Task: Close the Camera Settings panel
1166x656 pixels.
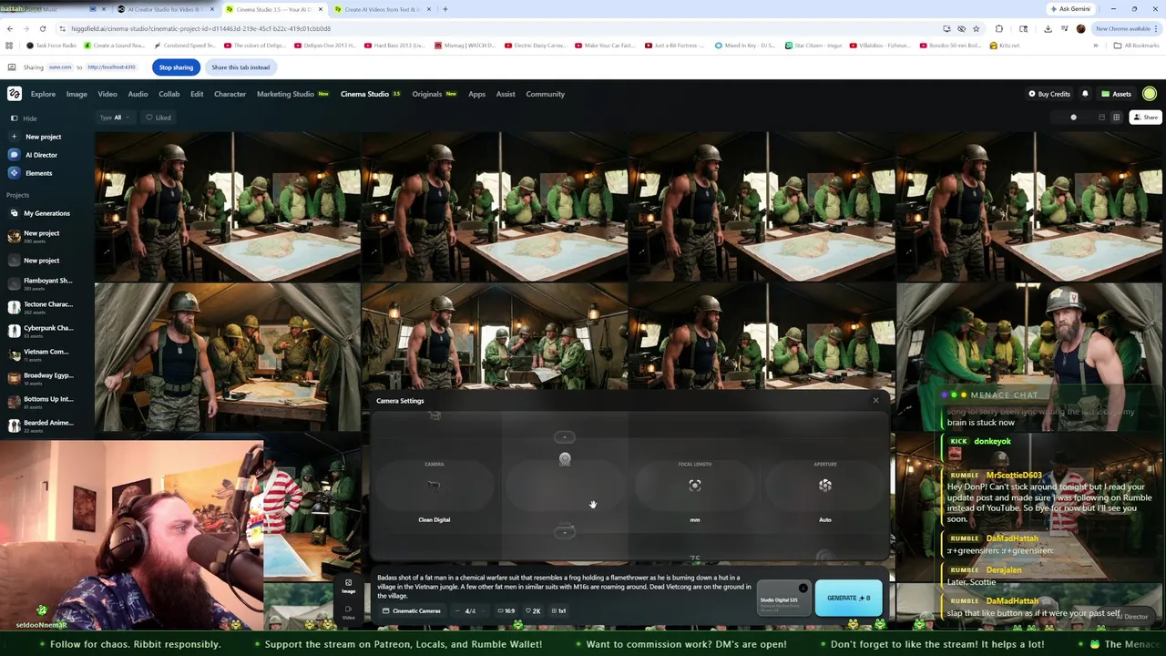Action: (x=876, y=400)
